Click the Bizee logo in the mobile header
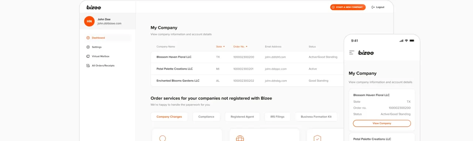473x141 pixels. [366, 53]
